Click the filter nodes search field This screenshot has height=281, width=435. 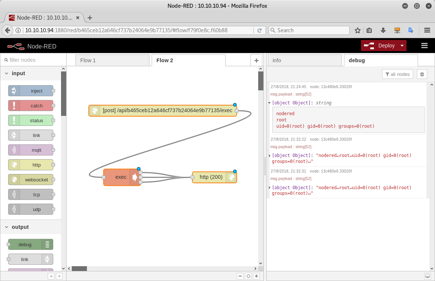click(x=33, y=60)
